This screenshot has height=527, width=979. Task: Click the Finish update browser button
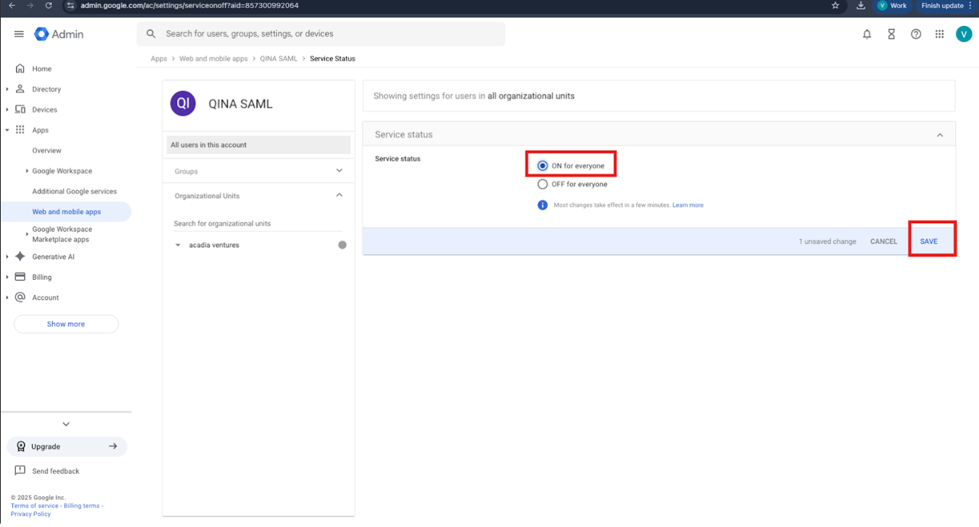coord(946,6)
